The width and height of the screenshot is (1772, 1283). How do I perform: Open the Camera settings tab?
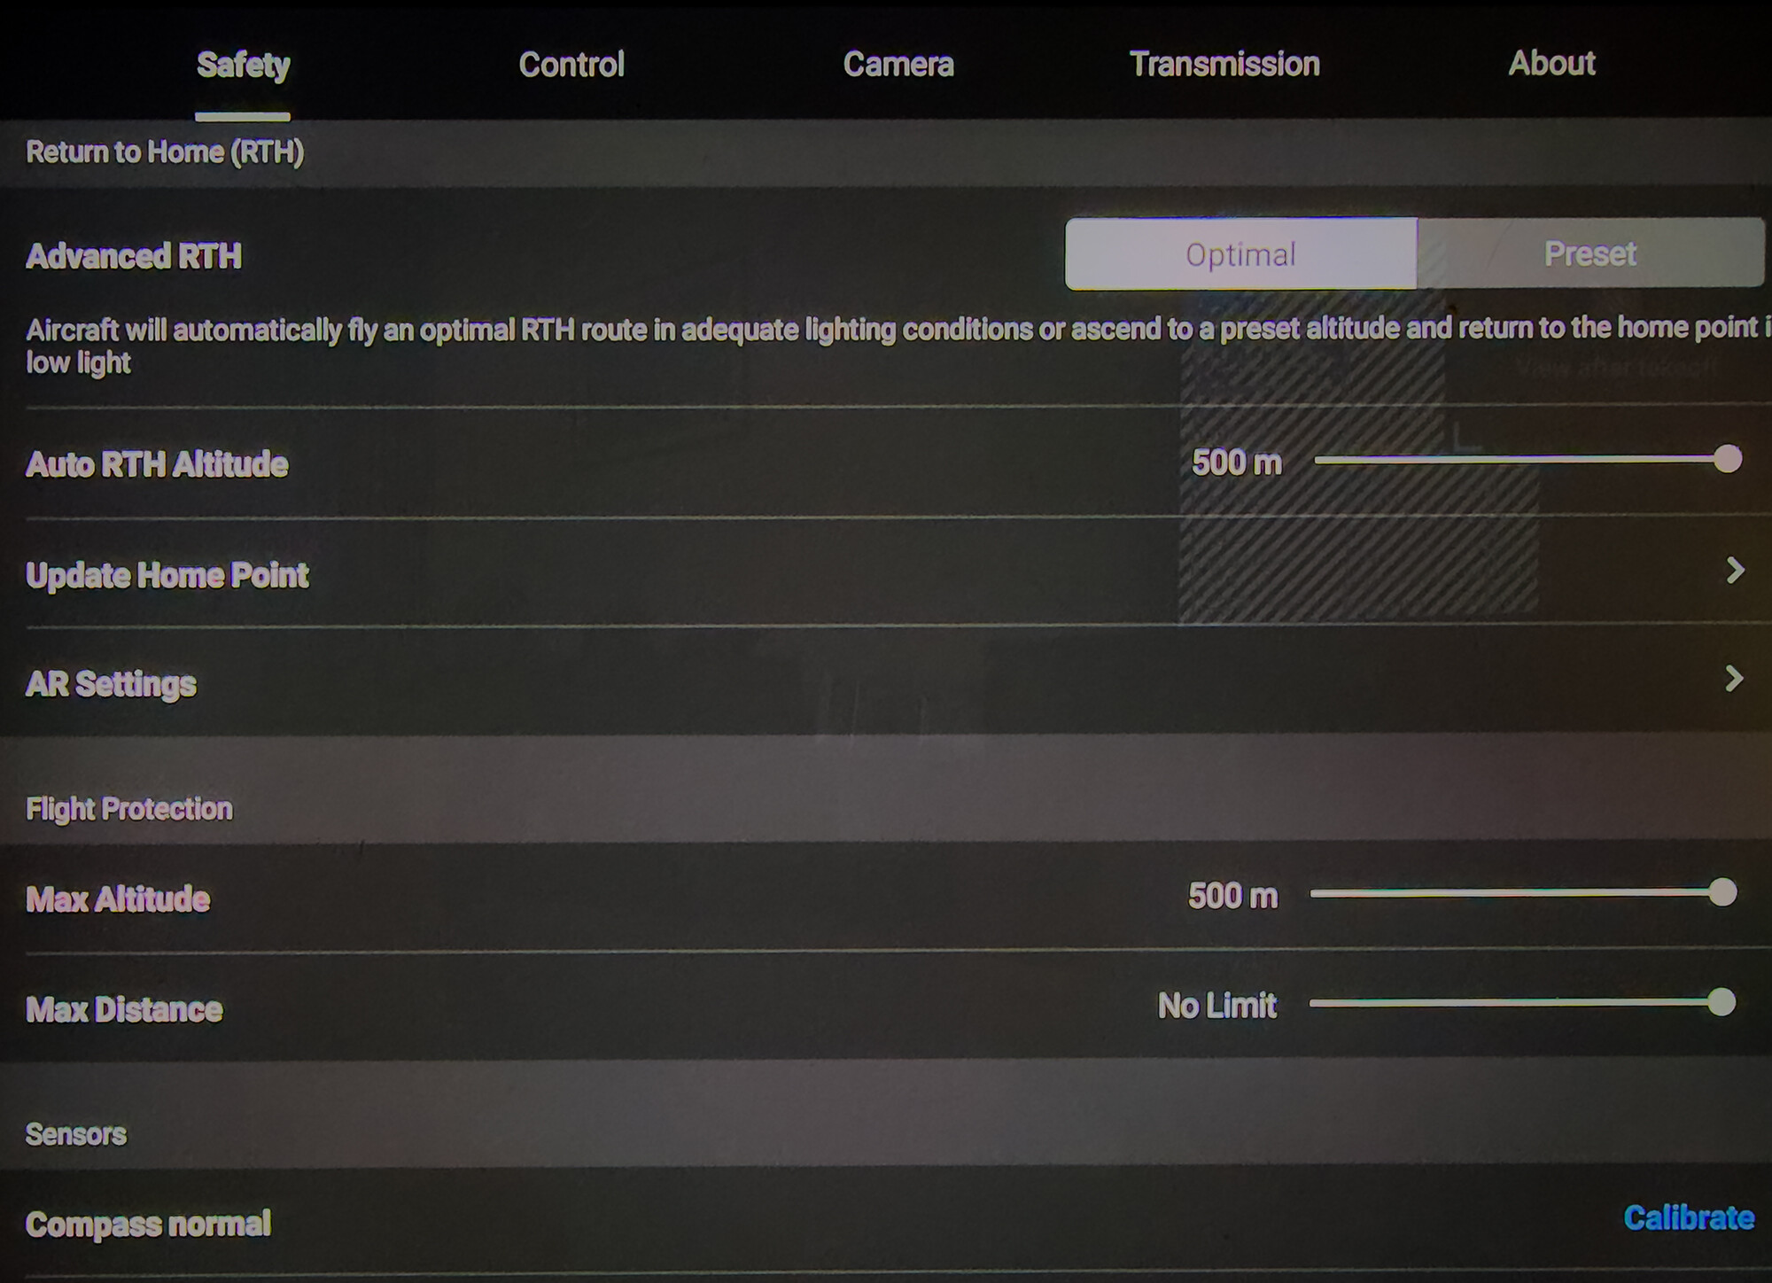pyautogui.click(x=898, y=65)
